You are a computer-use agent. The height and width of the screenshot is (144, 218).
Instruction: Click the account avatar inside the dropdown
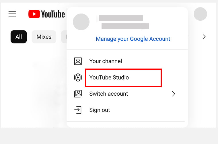[x=81, y=22]
